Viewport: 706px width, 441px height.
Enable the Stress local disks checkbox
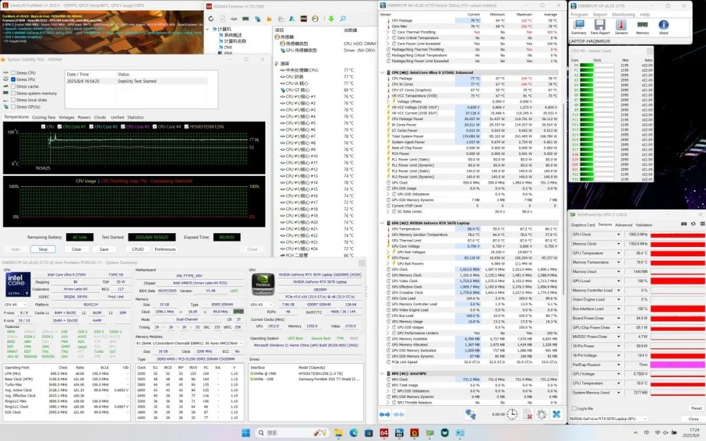[14, 100]
